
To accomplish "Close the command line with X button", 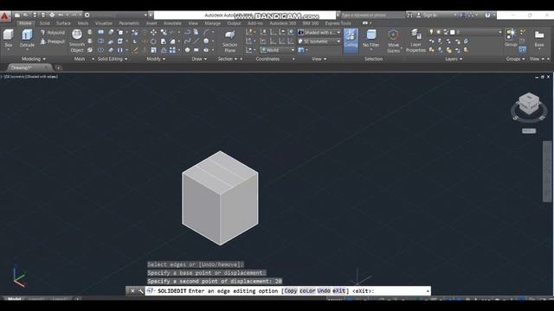I will pos(132,291).
